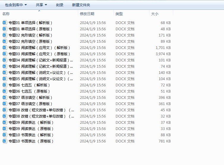Click the Word icon beside 专题01 单项选择（解析版）
The height and width of the screenshot is (165, 224).
[4, 23]
